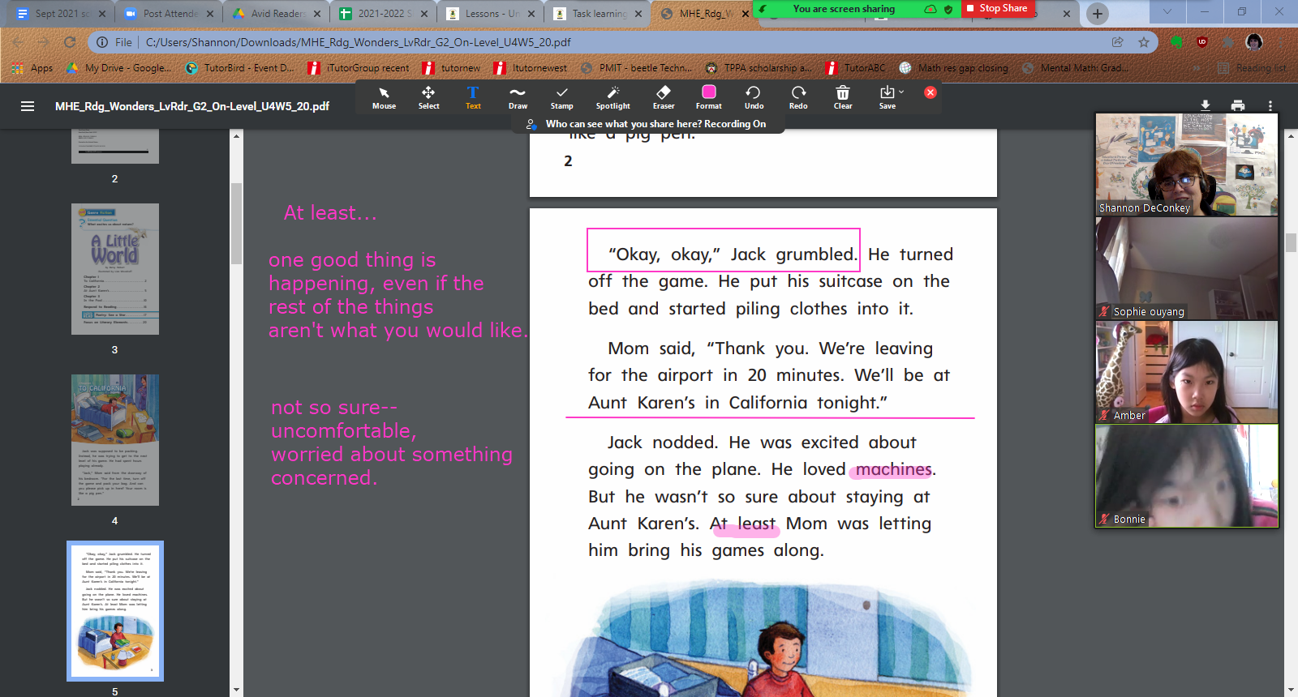The image size is (1298, 697).
Task: Switch to the Task learning tab
Action: pos(599,13)
